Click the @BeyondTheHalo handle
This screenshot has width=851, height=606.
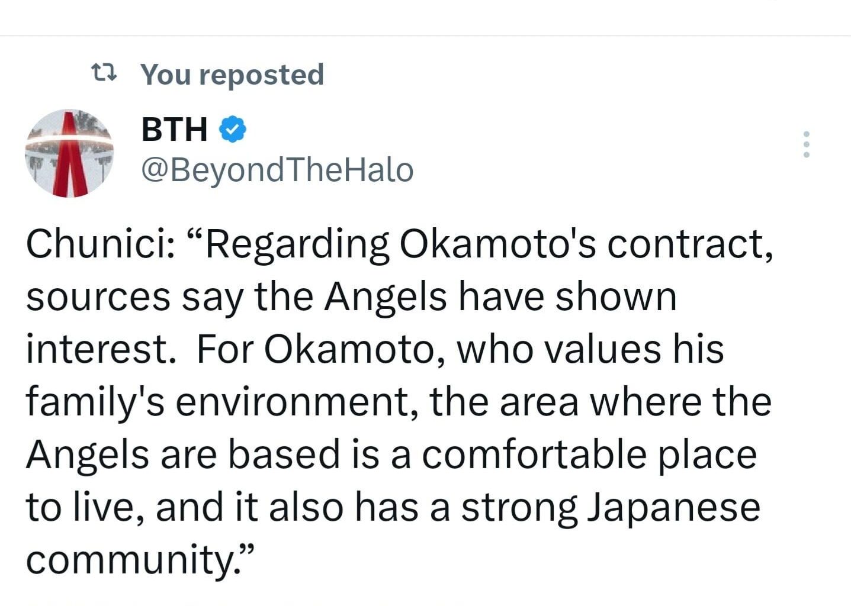pos(276,169)
